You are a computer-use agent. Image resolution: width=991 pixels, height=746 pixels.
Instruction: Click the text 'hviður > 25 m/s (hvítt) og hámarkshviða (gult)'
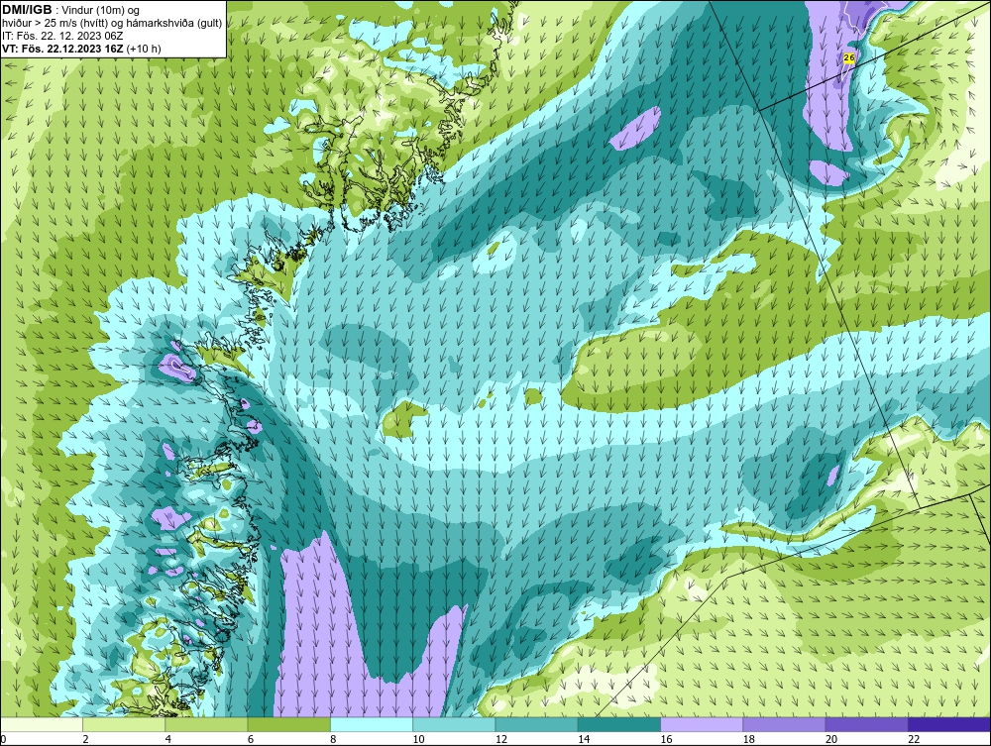(x=112, y=23)
